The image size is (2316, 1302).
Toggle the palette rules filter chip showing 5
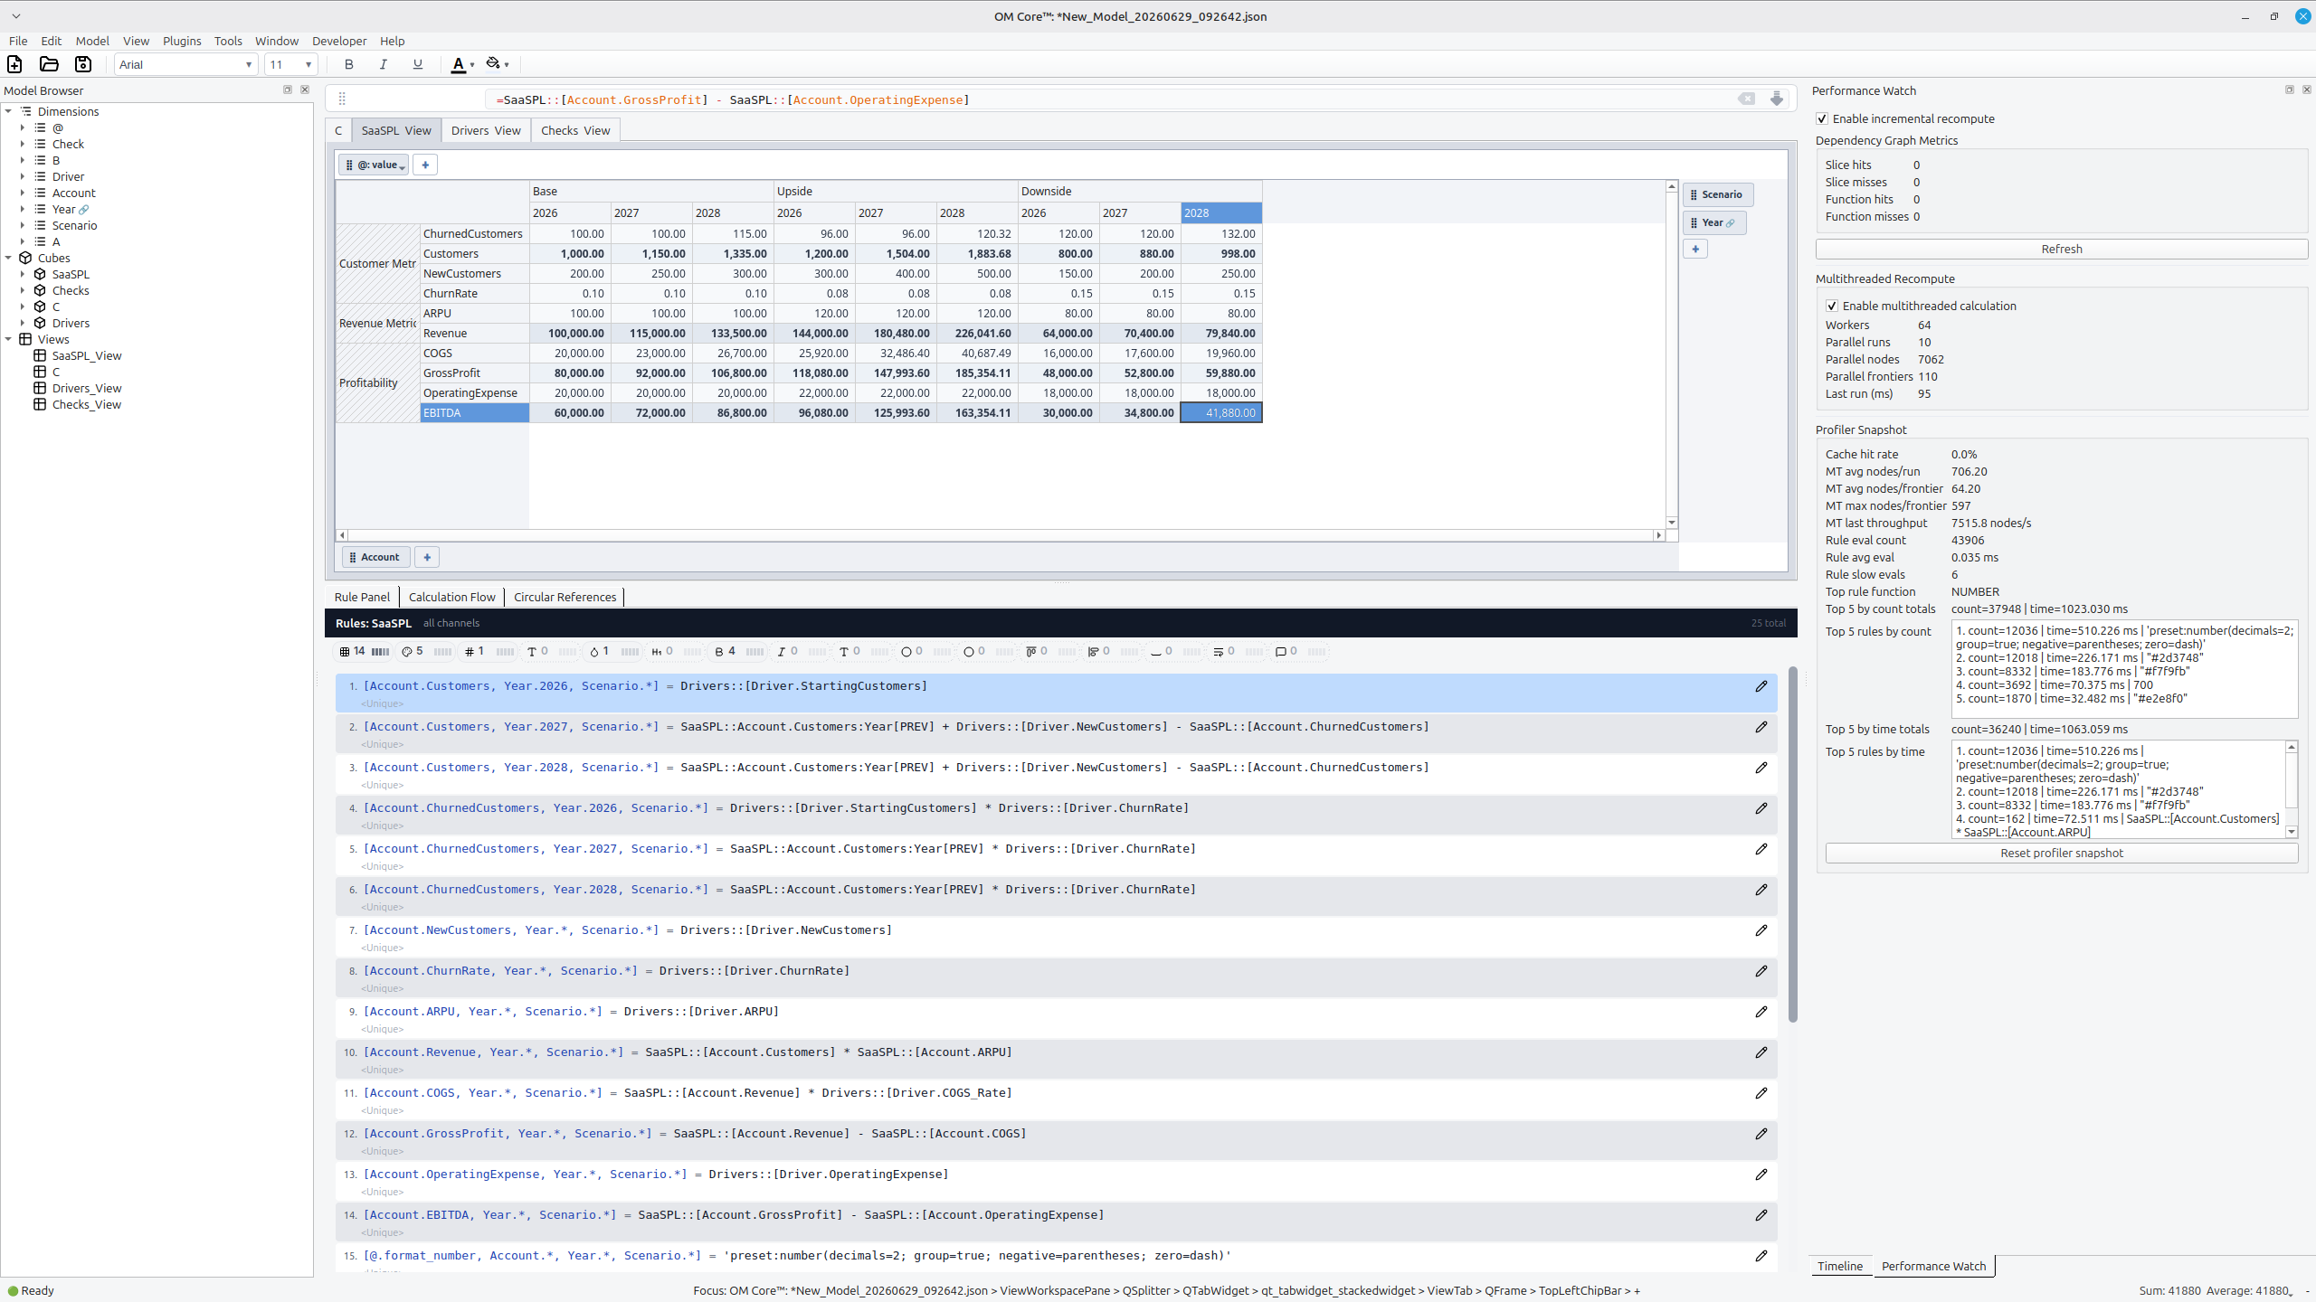426,651
